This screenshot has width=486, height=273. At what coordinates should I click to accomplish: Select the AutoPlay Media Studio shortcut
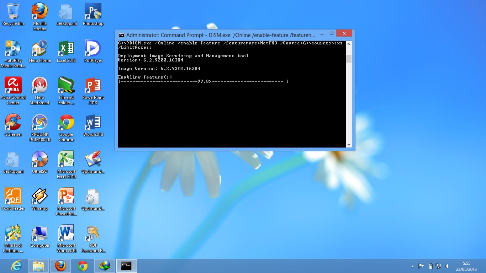[13, 54]
